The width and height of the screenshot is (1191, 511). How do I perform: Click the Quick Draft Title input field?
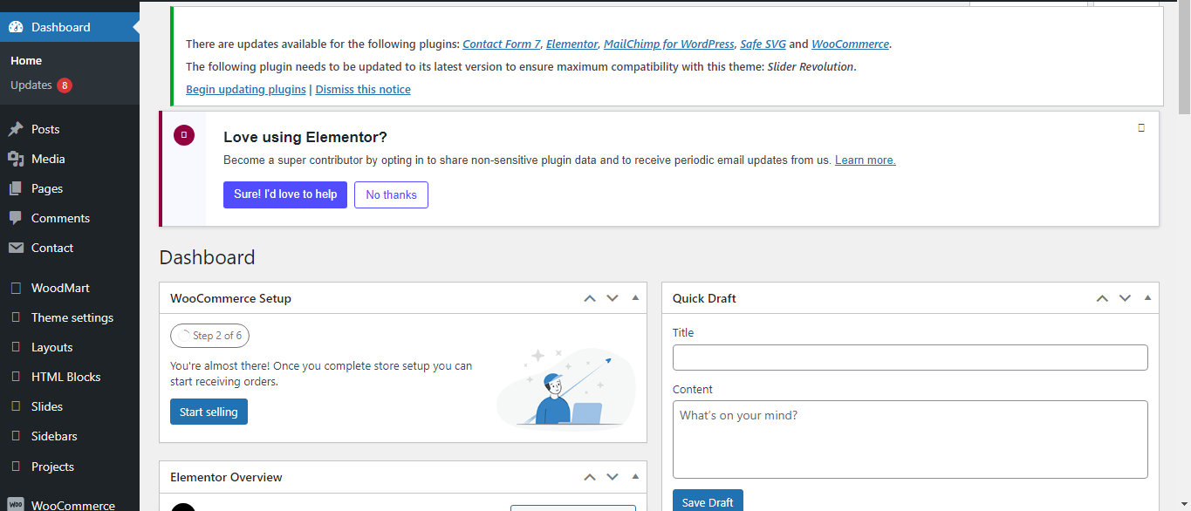(910, 358)
